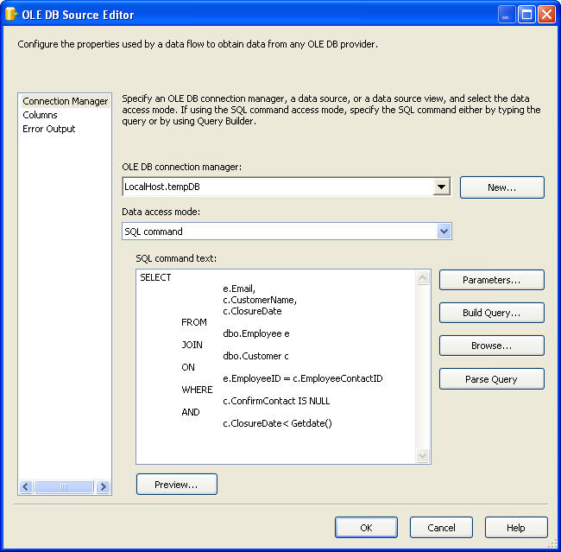Maximize the OLE DB Source Editor window

tap(526, 15)
